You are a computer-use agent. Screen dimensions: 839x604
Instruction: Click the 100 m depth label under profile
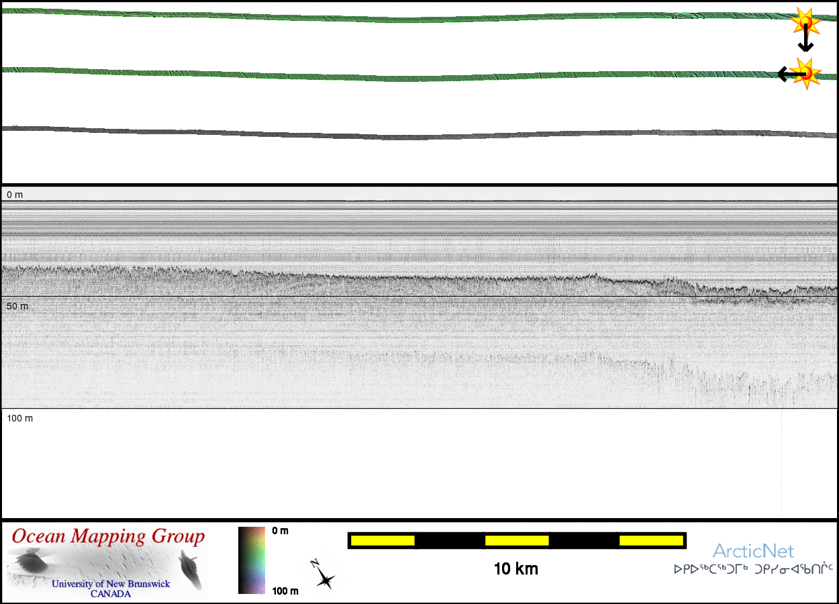point(20,418)
